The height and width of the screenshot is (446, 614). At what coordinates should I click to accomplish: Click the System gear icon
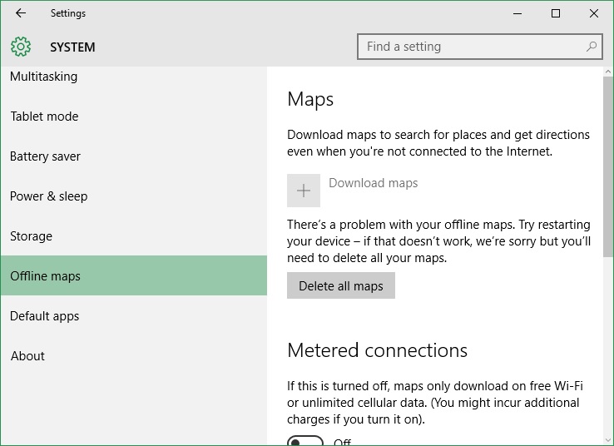(21, 47)
